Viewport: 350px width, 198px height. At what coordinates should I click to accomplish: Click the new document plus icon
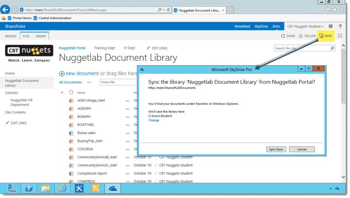(x=62, y=74)
